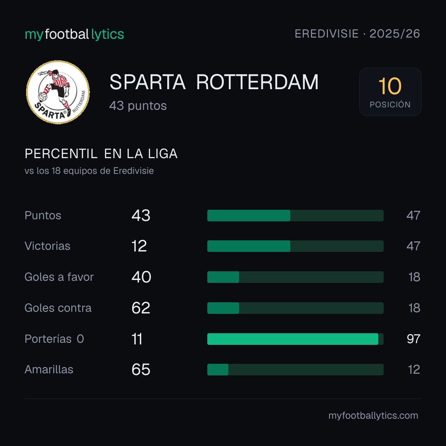Click the Amarillas value 65
This screenshot has width=446, height=446.
click(141, 370)
